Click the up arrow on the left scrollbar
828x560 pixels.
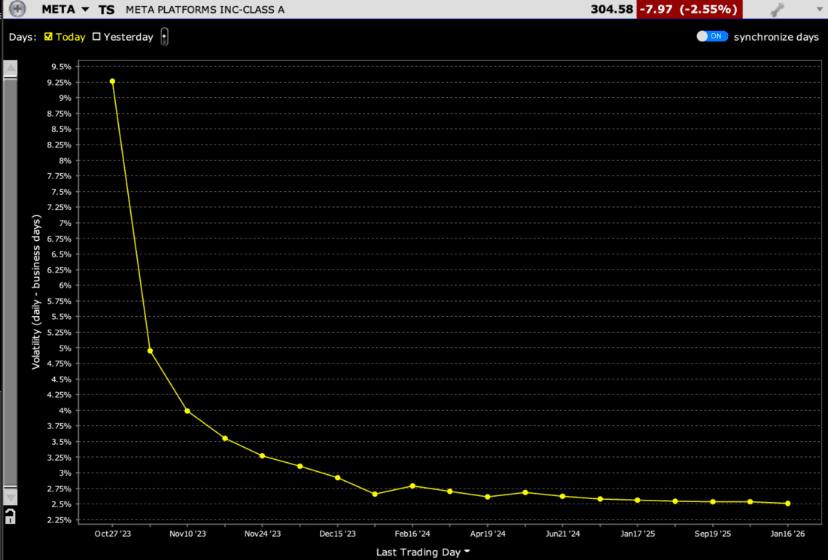click(x=11, y=68)
